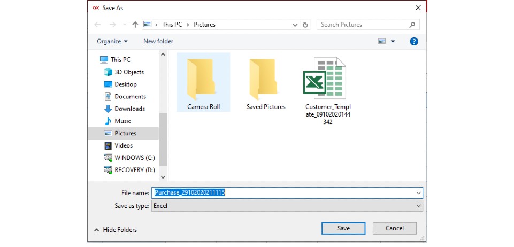Change the view layout icon
This screenshot has width=514, height=247.
coord(381,41)
